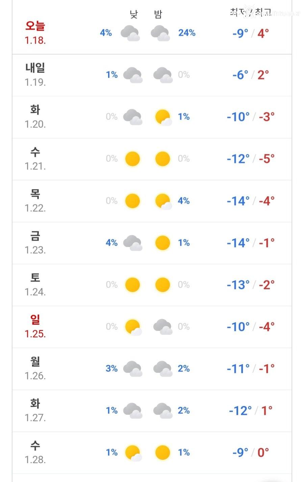Select the 내일 1.19 date label

click(x=35, y=75)
